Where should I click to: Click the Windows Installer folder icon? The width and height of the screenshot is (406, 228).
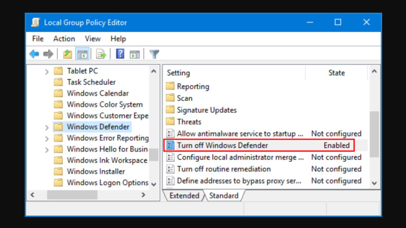pos(58,171)
